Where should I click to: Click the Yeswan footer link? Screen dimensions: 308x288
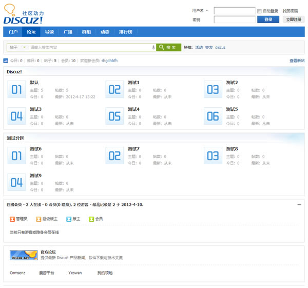(75, 273)
